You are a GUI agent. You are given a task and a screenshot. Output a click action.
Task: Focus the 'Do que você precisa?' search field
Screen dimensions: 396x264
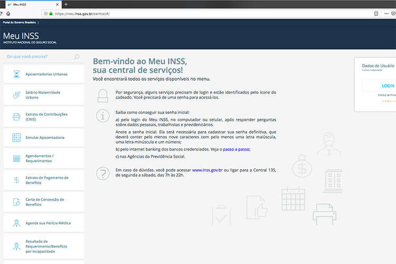point(37,57)
